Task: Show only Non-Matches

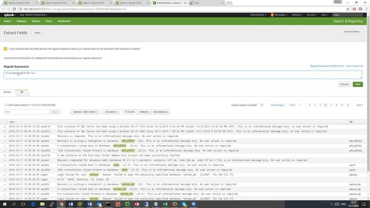Action: [161, 112]
